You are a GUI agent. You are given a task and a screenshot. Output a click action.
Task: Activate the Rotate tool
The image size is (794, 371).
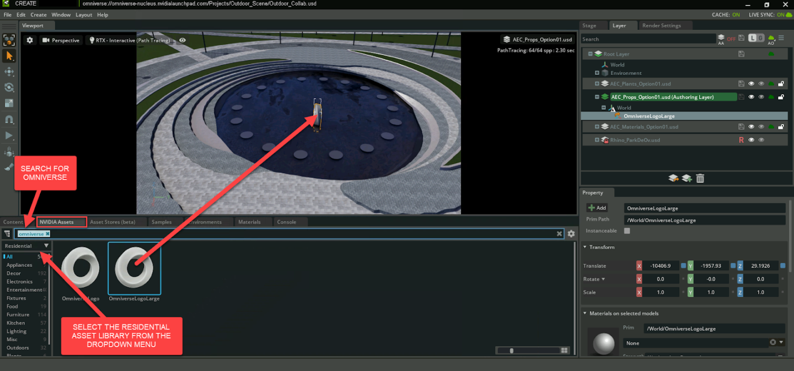9,88
